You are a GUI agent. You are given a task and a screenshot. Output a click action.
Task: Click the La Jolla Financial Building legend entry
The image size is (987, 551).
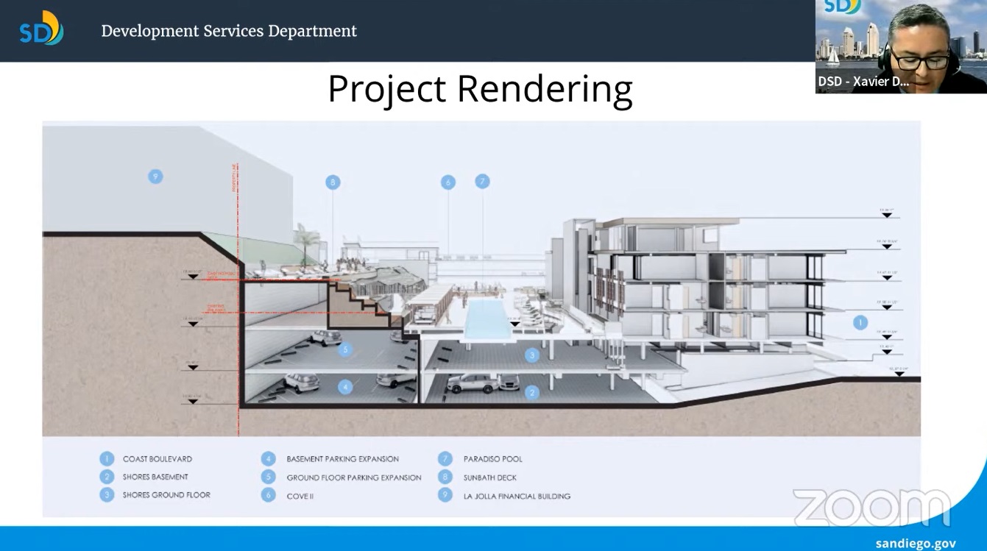[x=517, y=496]
